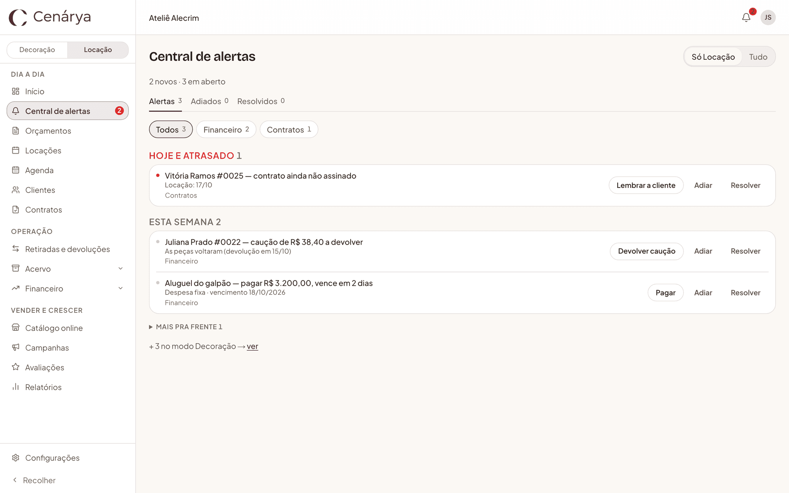This screenshot has width=789, height=493.
Task: Click the Agenda calendar icon
Action: pos(15,170)
